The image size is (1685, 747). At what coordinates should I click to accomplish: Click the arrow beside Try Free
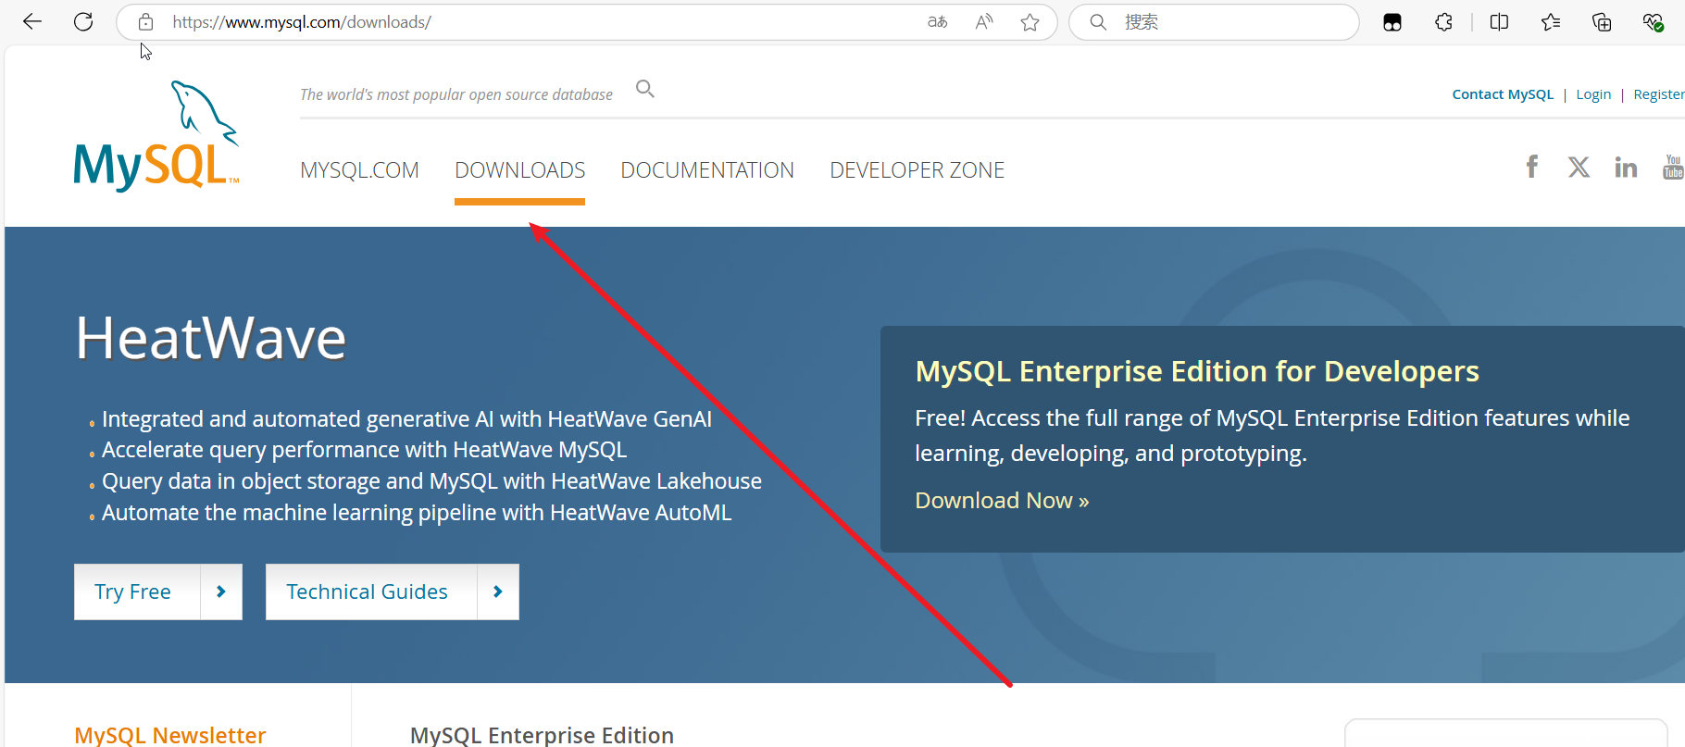(x=221, y=591)
